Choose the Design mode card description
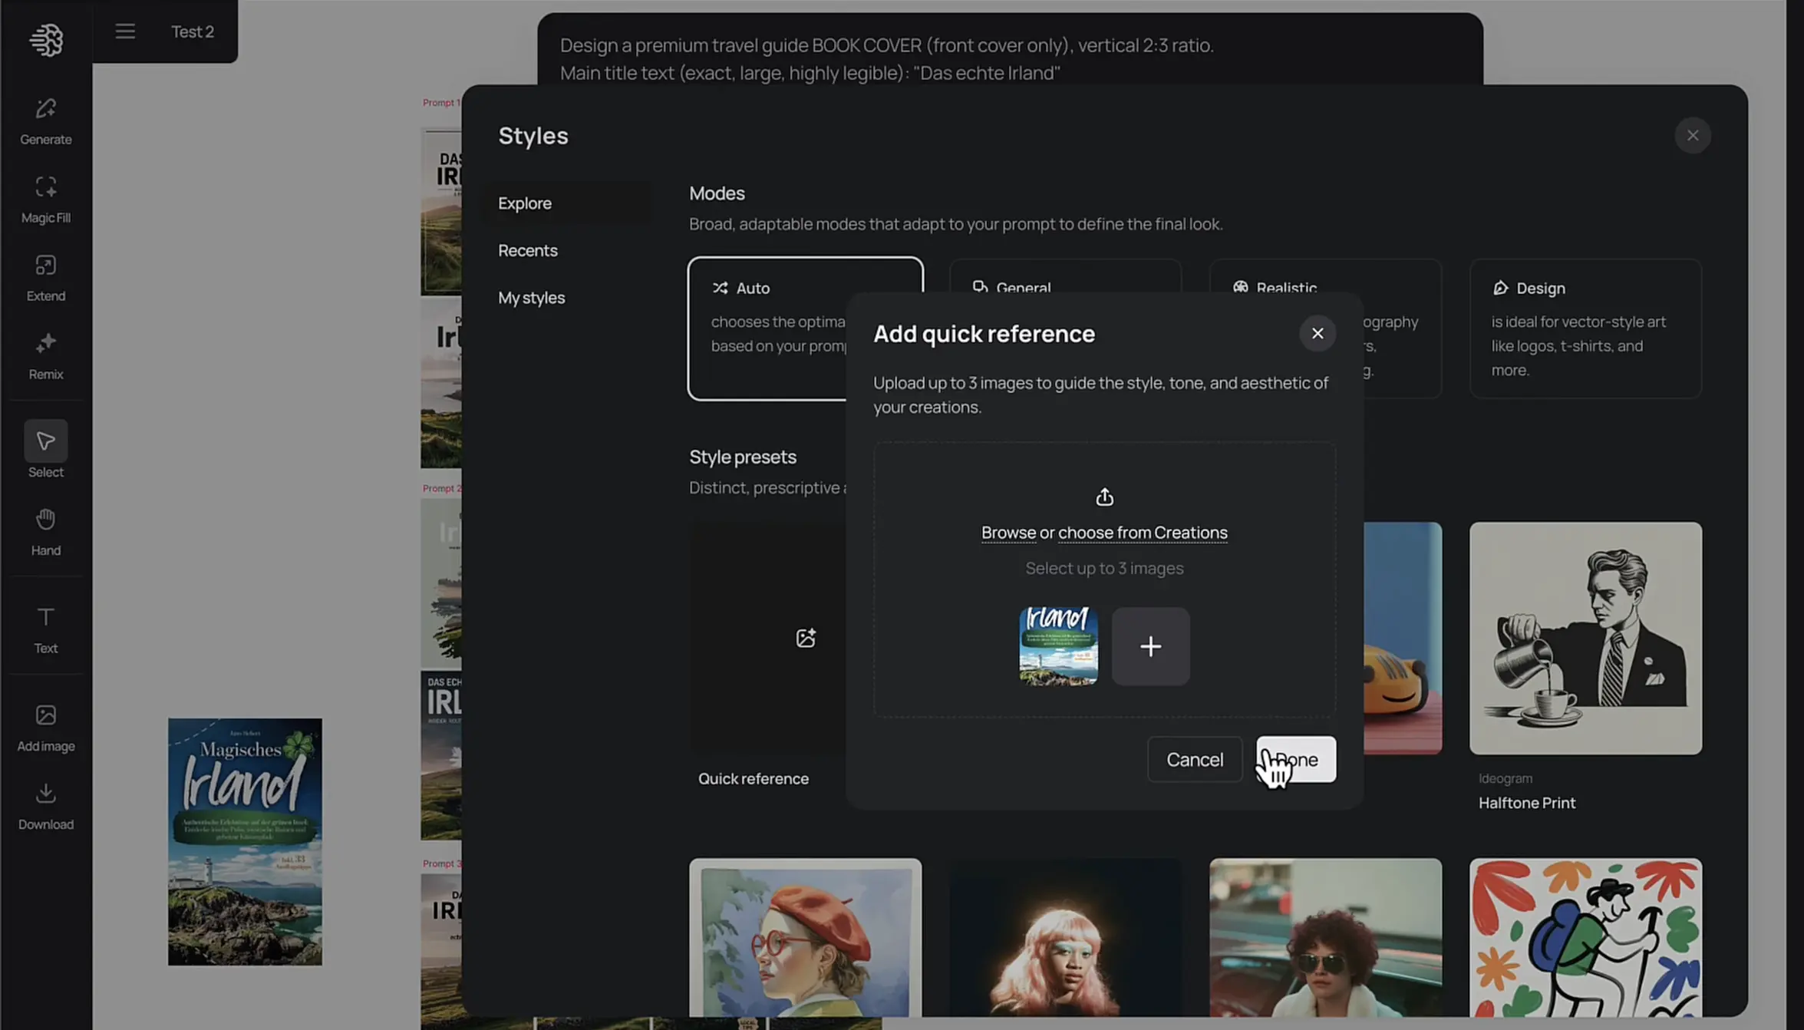The height and width of the screenshot is (1030, 1804). coord(1578,345)
